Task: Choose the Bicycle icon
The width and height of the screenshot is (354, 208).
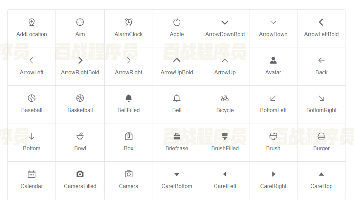Action: (225, 98)
